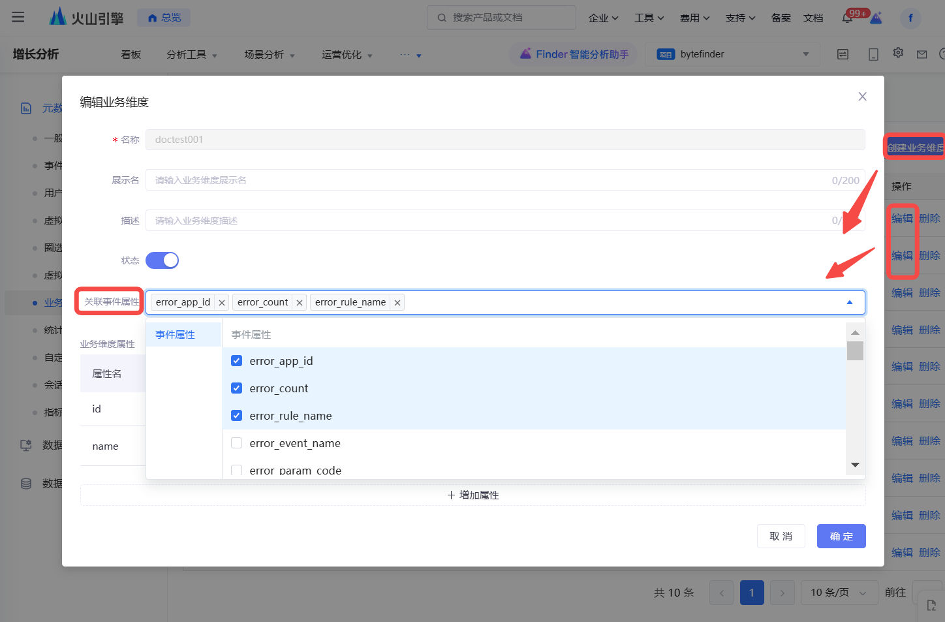Expand the 工具 menu
This screenshot has height=622, width=945.
tap(649, 18)
